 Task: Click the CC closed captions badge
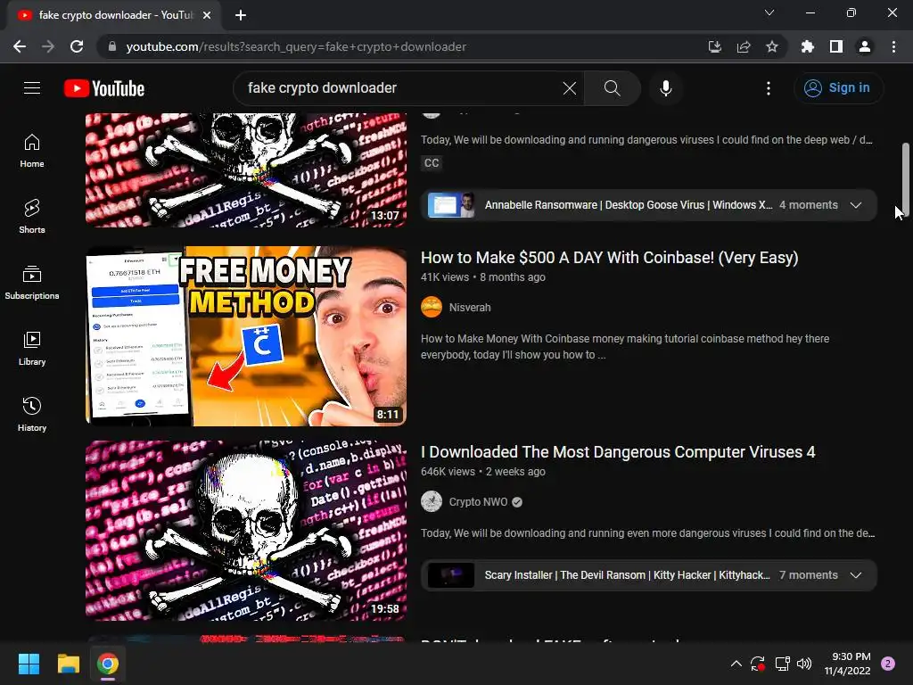[x=432, y=163]
